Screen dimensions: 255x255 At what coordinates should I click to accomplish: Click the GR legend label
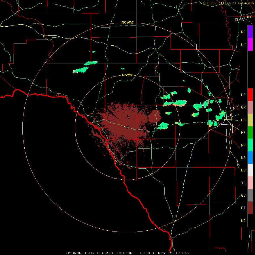click(x=243, y=107)
